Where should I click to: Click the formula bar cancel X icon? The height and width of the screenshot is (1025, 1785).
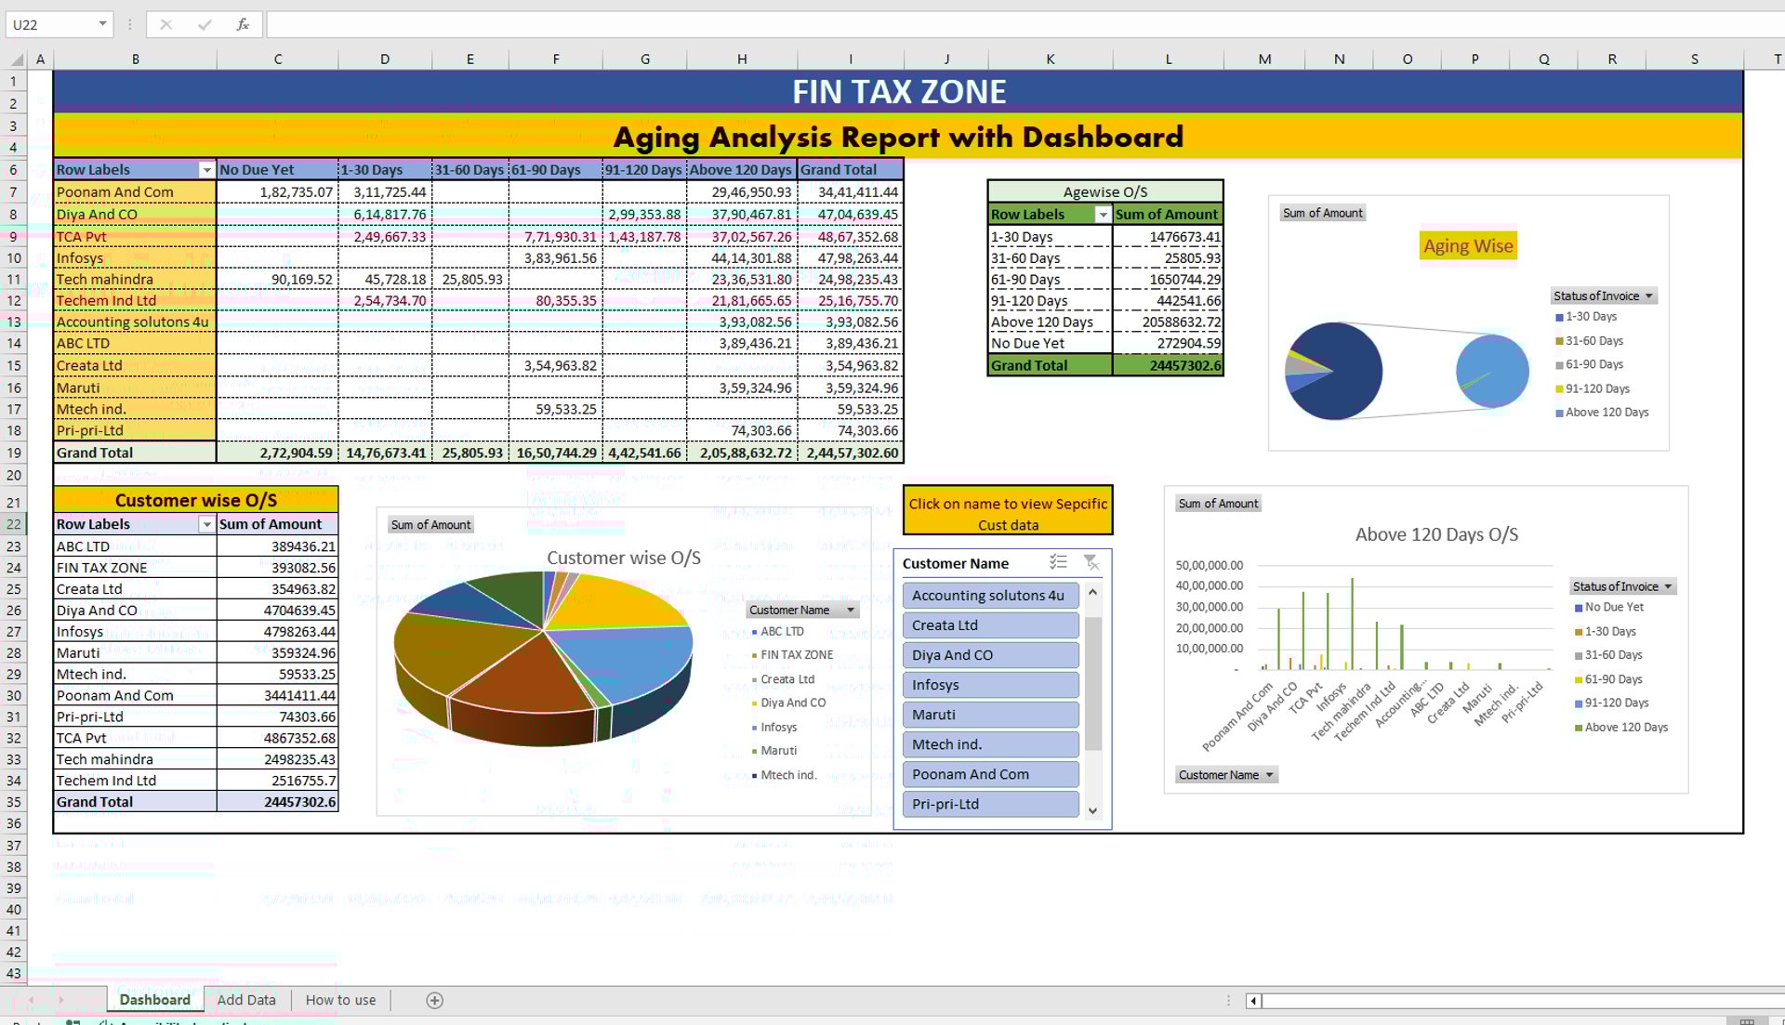166,24
